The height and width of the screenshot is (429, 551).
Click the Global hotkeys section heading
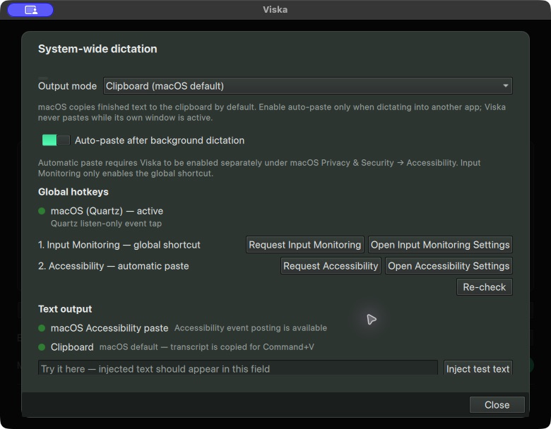coord(73,192)
